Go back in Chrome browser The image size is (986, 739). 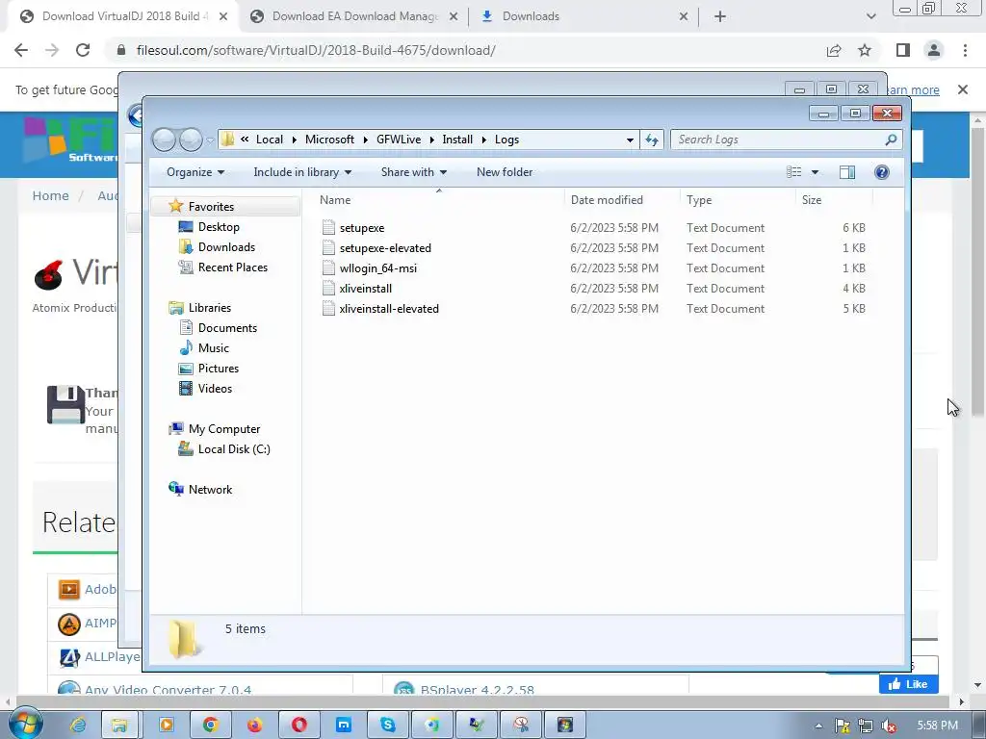click(21, 50)
